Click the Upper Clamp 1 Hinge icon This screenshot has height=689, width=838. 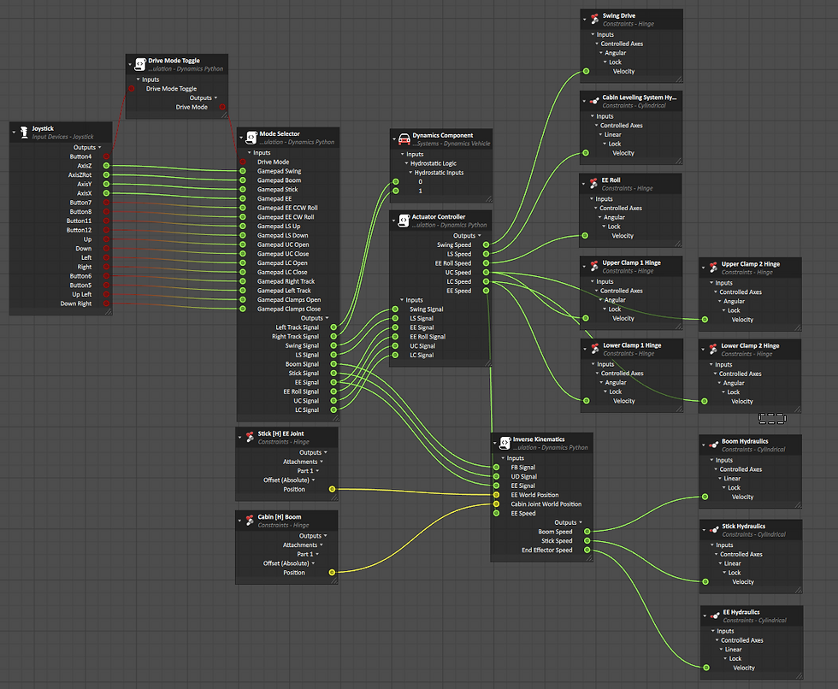(x=594, y=266)
